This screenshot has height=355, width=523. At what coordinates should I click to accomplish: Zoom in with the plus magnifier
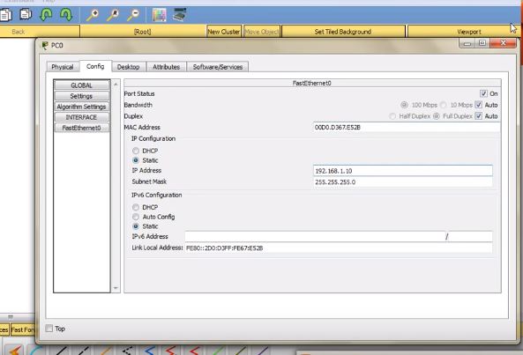tap(93, 15)
